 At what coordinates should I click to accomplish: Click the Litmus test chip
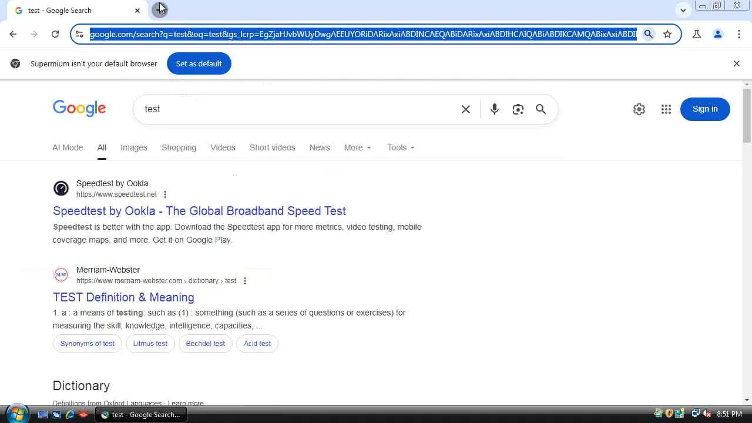(150, 344)
